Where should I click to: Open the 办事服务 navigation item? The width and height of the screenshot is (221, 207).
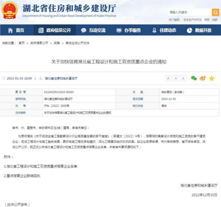click(128, 30)
